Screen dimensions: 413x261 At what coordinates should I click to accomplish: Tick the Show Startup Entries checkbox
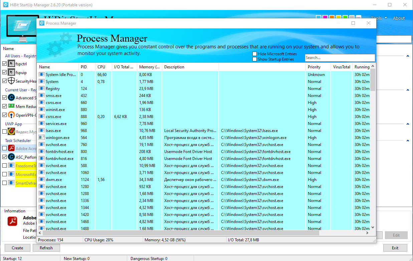(255, 59)
